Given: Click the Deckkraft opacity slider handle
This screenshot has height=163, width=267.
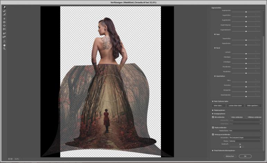Looking at the screenshot, I should 240,147.
